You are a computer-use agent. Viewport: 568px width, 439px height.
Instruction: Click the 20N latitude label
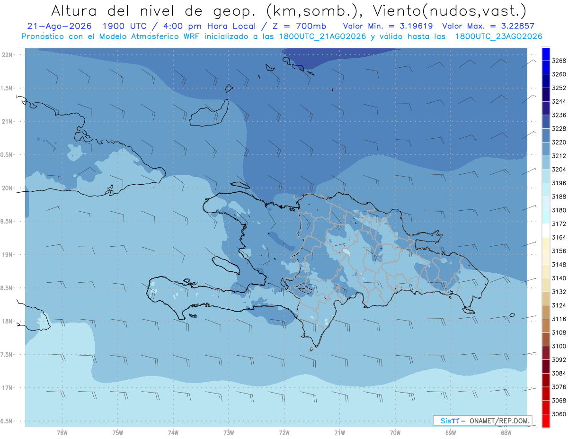pos(7,188)
